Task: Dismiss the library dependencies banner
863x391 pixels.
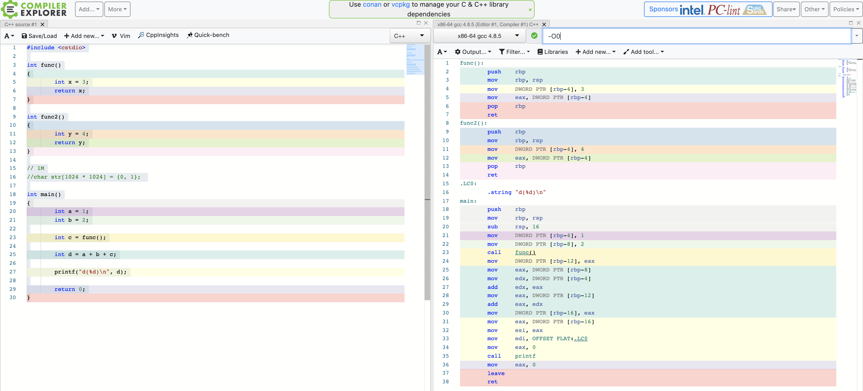Action: [x=530, y=10]
